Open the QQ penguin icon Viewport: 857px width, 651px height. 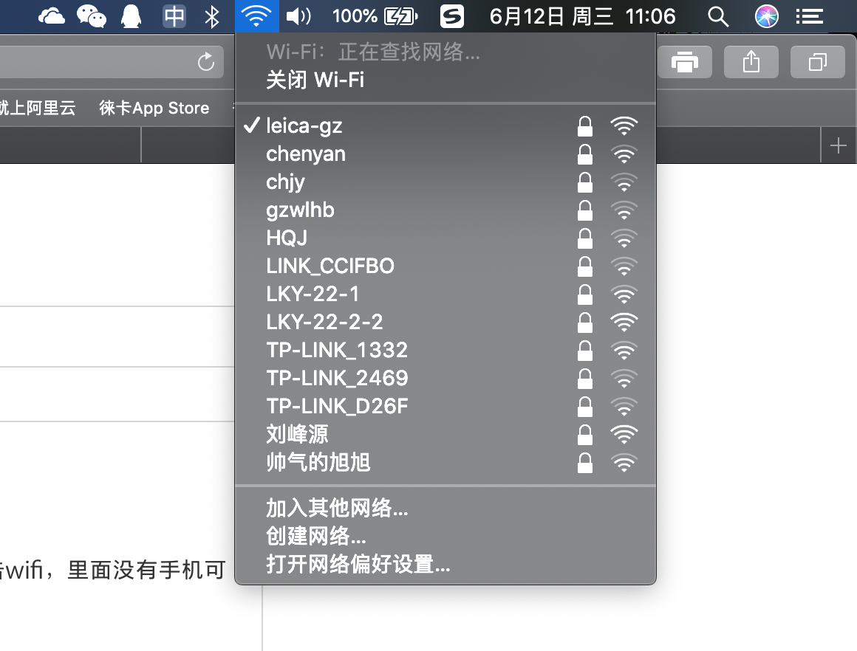132,16
